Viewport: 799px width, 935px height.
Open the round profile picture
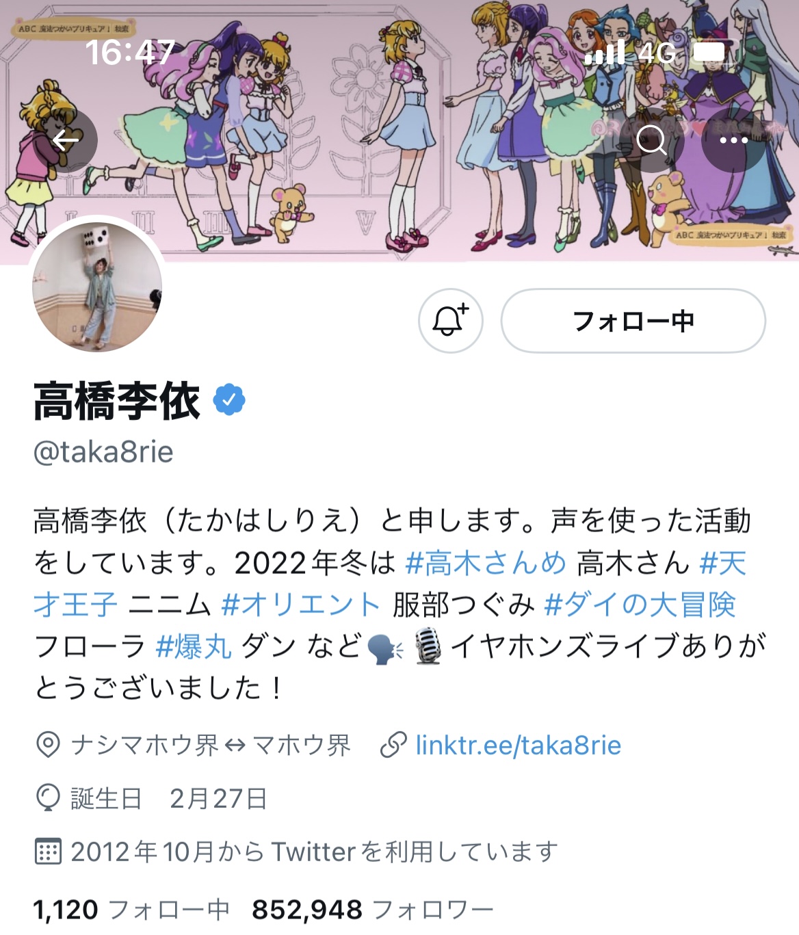[x=97, y=287]
